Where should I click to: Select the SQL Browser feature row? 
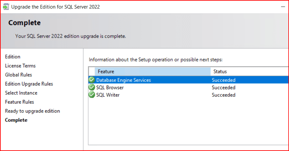tap(110, 88)
